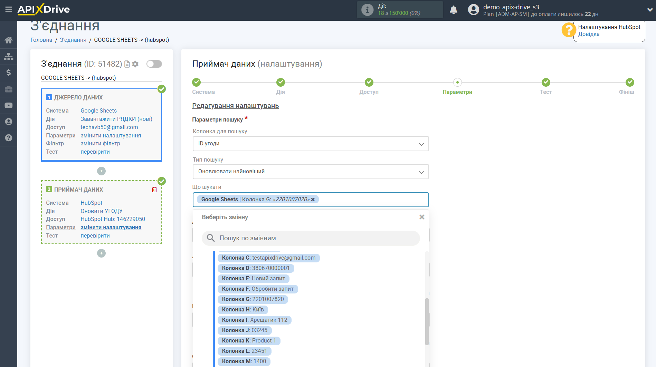
Task: Open the 'Оновлювати найновіший' search type dropdown
Action: 311,172
